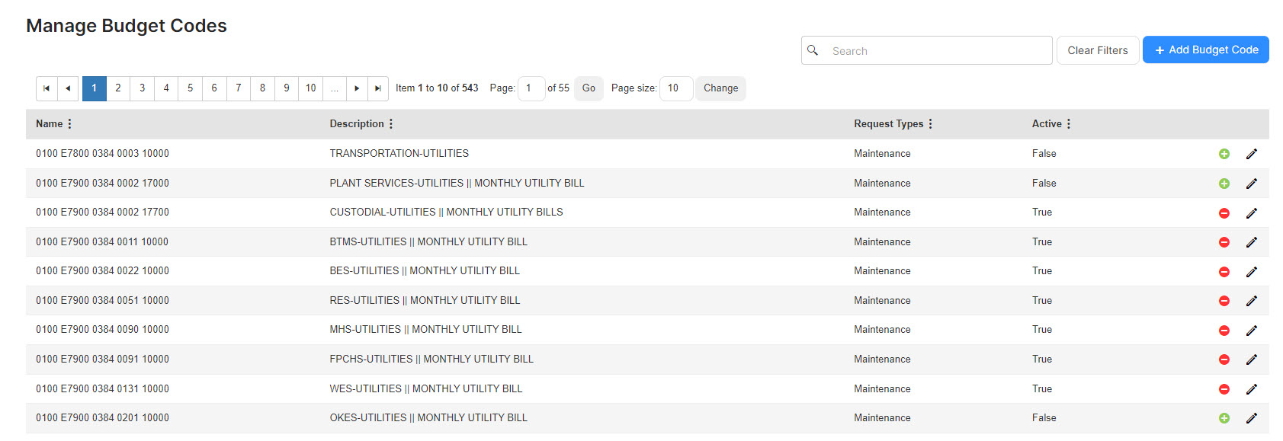Edit the OKES-UTILITIES row with pencil icon
The image size is (1283, 441).
click(1251, 418)
